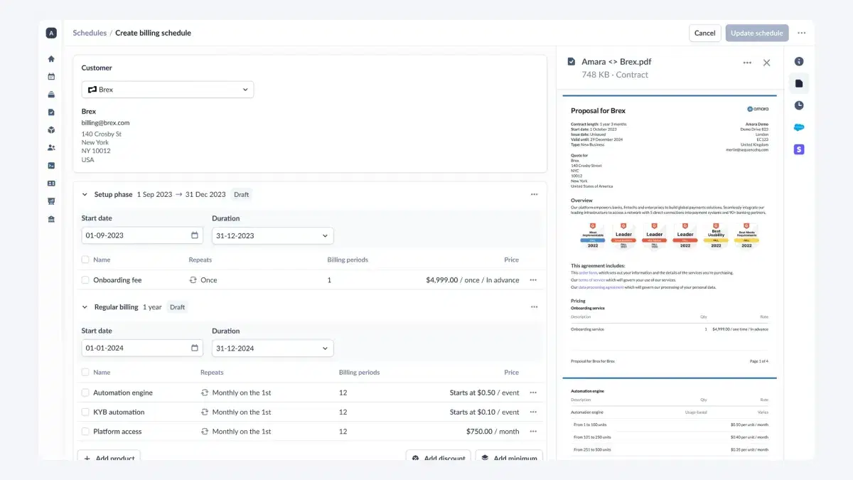Click the Proposal for Brex PDF page
The width and height of the screenshot is (853, 480).
[670, 232]
